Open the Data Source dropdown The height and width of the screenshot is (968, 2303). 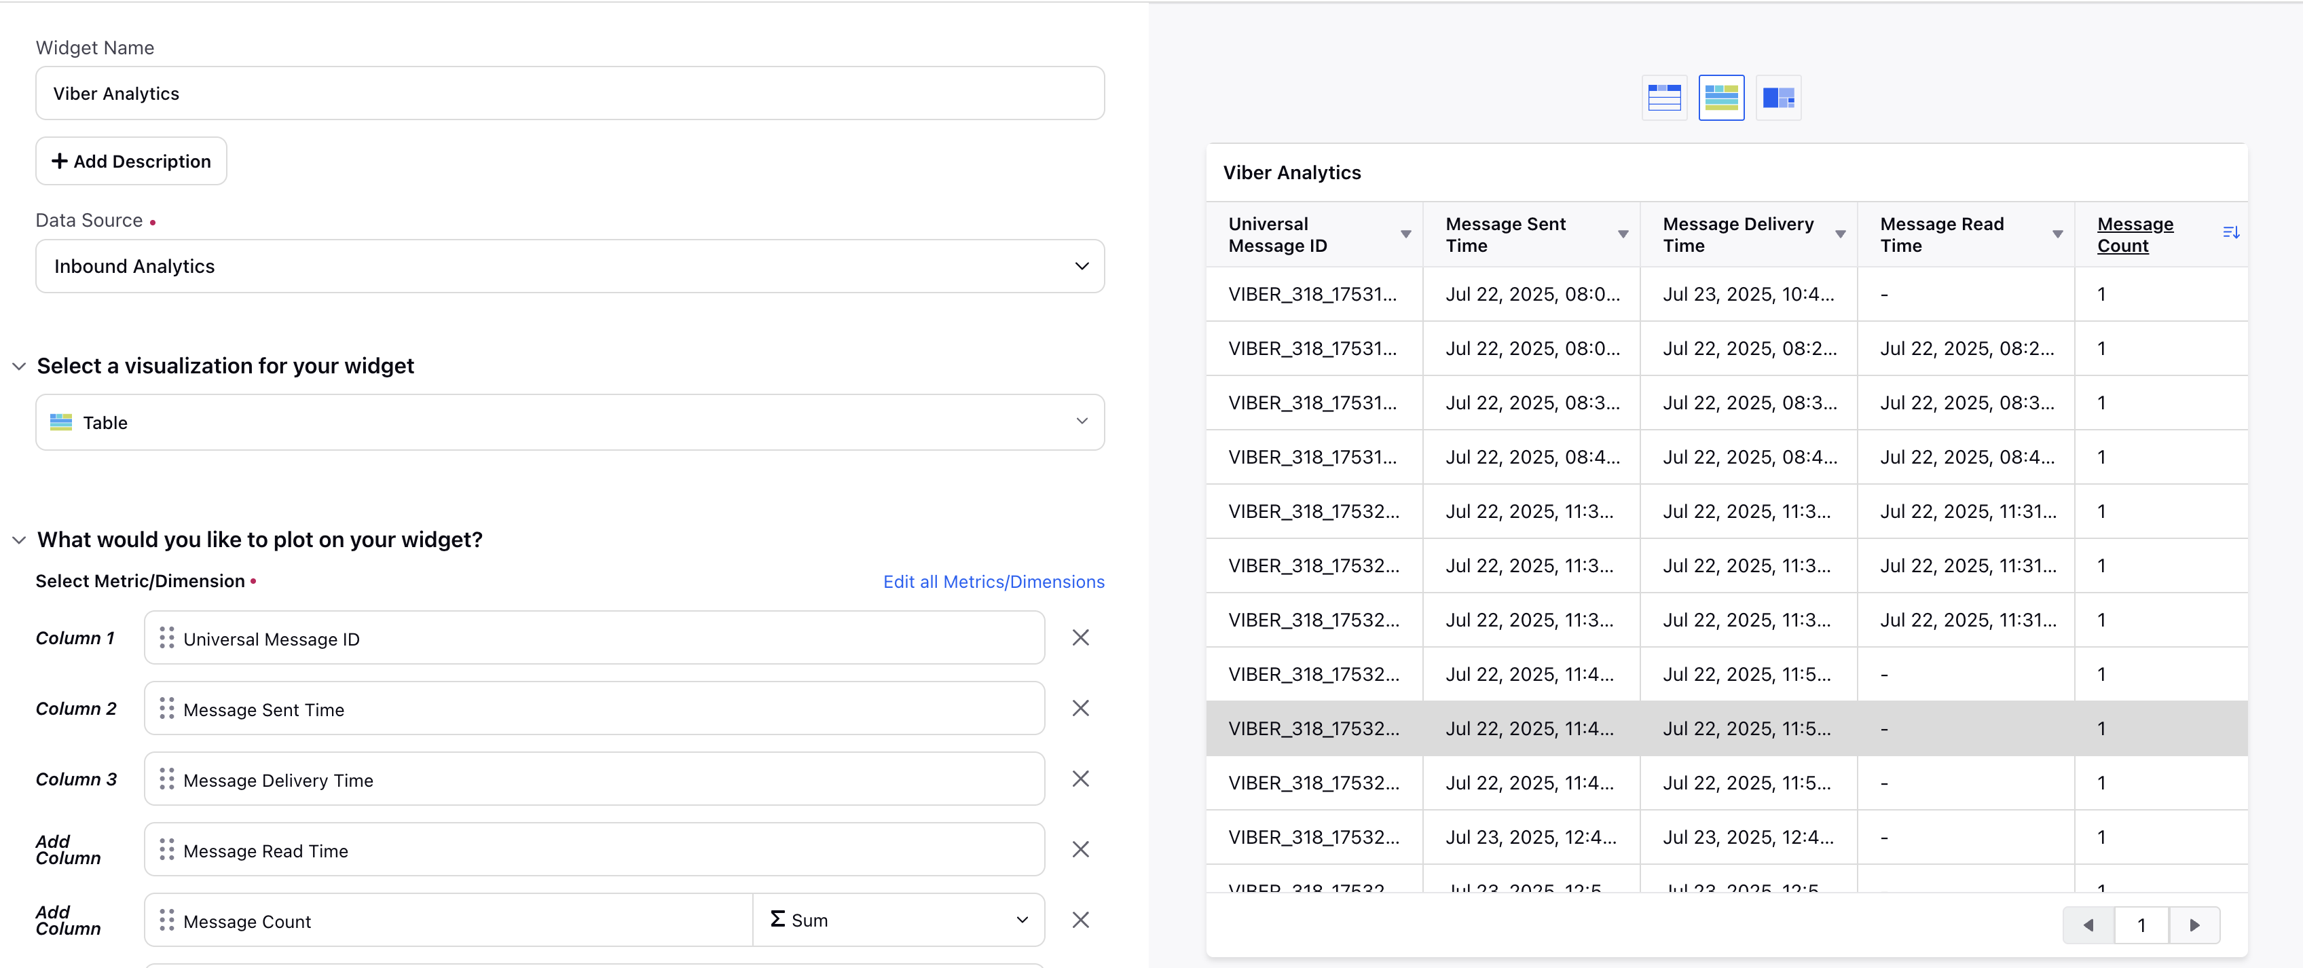click(x=570, y=266)
